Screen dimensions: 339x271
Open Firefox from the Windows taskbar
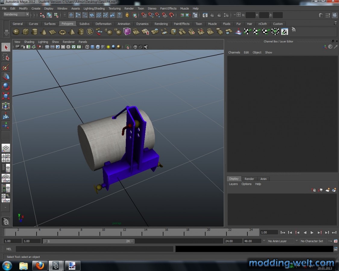click(40, 265)
